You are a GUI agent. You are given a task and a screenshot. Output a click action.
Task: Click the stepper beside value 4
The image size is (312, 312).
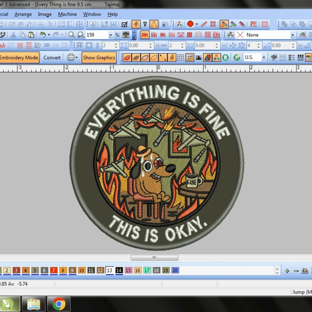(x=259, y=46)
